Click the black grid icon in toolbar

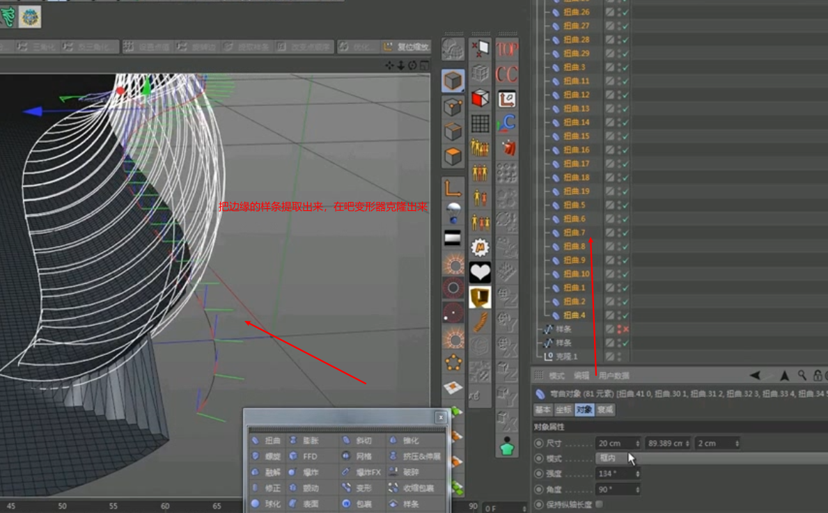point(480,124)
